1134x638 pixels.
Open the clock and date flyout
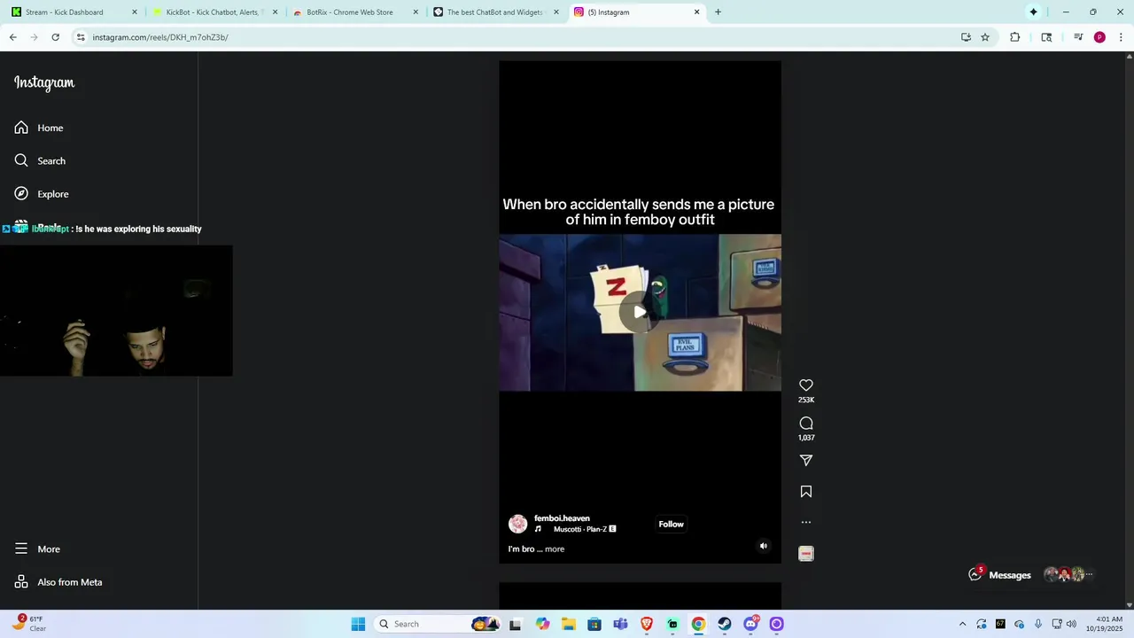1109,624
